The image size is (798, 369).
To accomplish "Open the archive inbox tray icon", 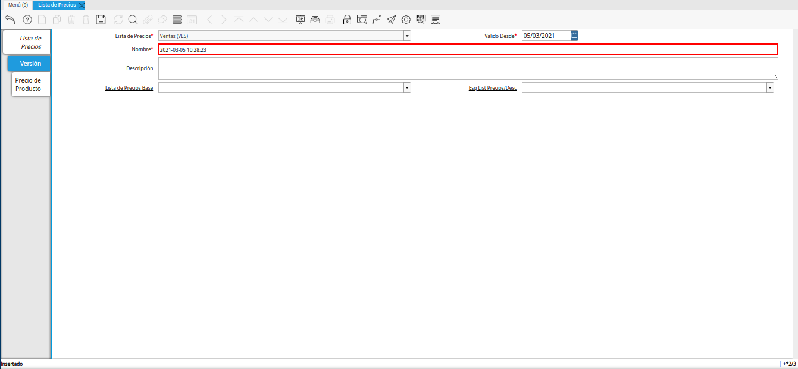I will click(315, 20).
